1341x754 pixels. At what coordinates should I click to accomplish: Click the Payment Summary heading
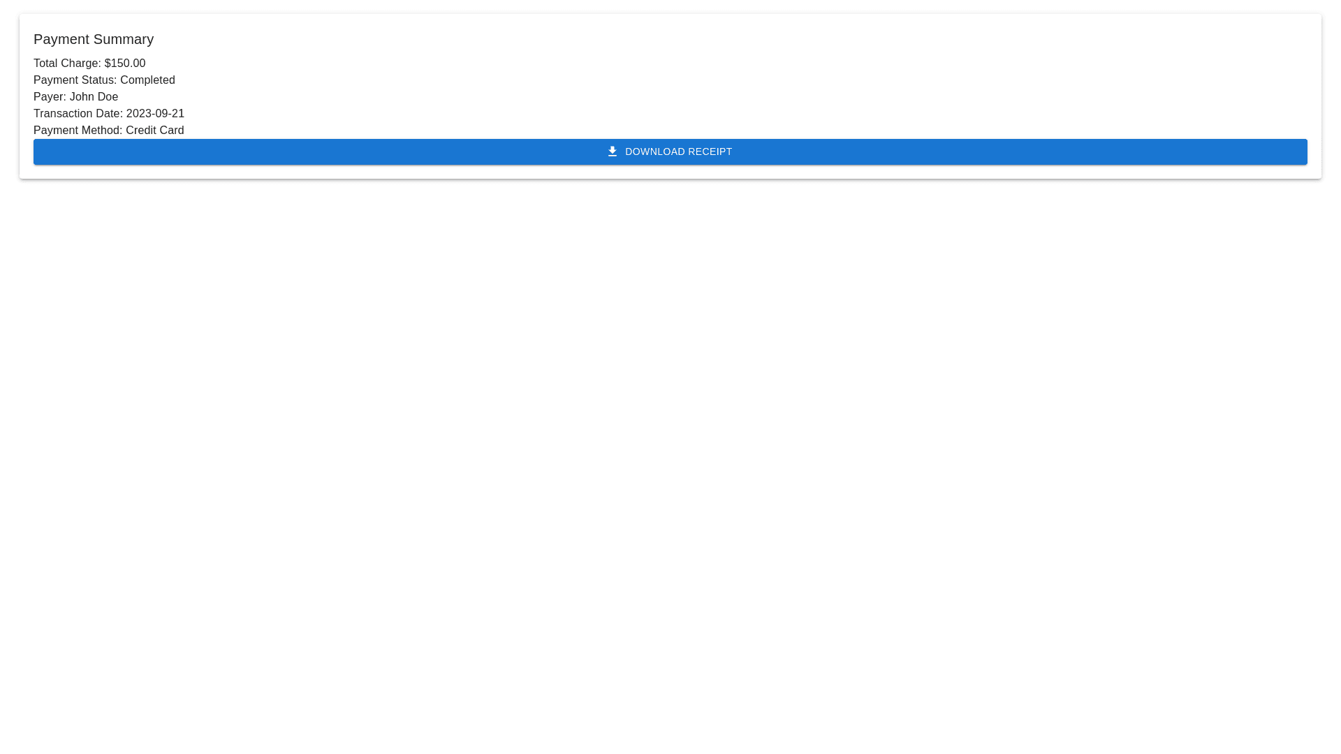point(94,39)
